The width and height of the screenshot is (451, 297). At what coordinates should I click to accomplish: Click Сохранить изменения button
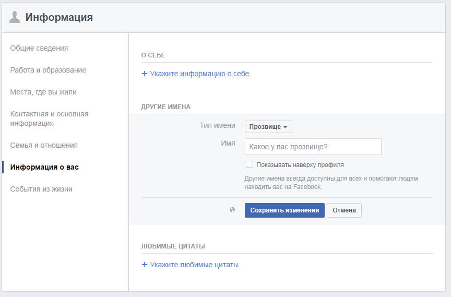pyautogui.click(x=284, y=210)
